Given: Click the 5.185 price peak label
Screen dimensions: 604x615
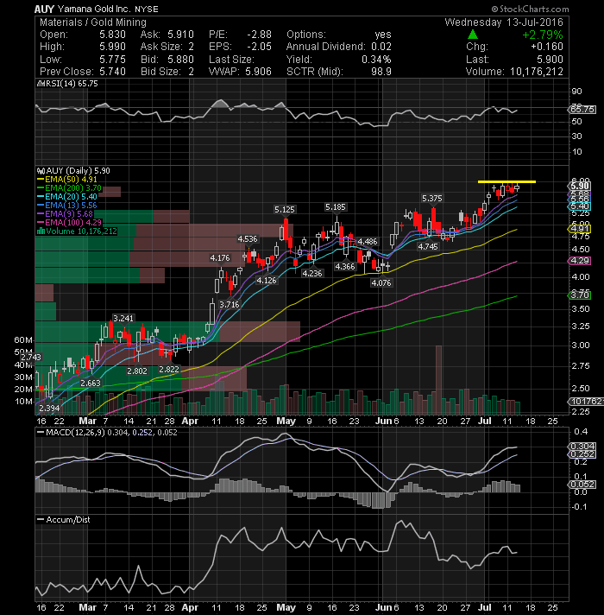Looking at the screenshot, I should pos(336,206).
